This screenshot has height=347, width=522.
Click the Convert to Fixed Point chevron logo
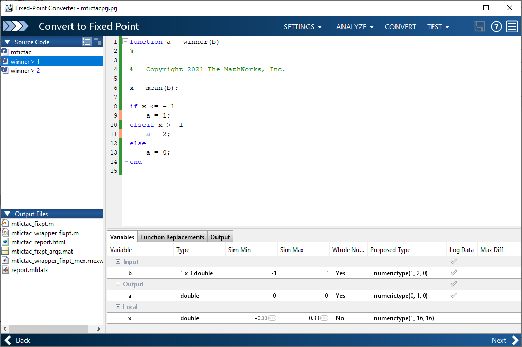(x=15, y=26)
